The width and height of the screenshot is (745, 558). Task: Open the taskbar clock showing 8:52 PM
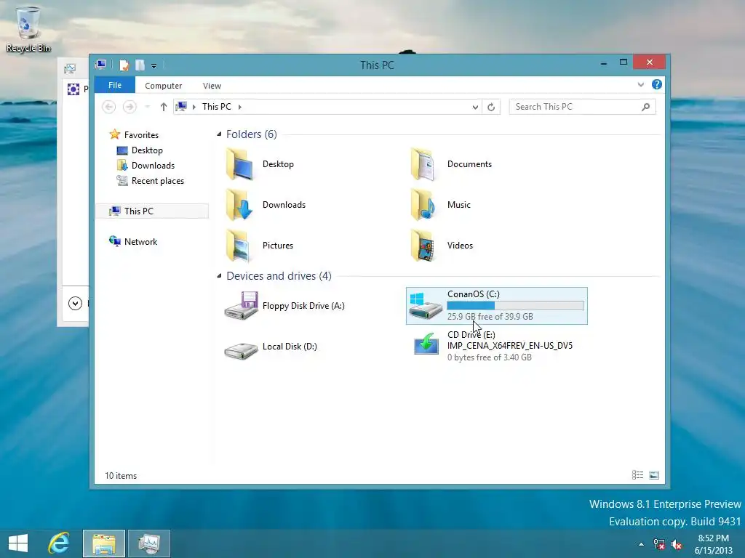coord(714,544)
